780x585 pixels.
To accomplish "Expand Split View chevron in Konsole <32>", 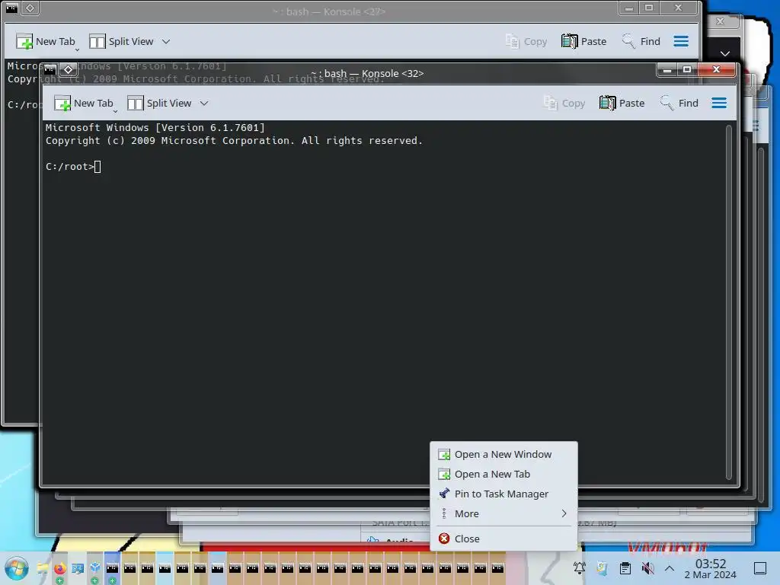I will coord(204,103).
